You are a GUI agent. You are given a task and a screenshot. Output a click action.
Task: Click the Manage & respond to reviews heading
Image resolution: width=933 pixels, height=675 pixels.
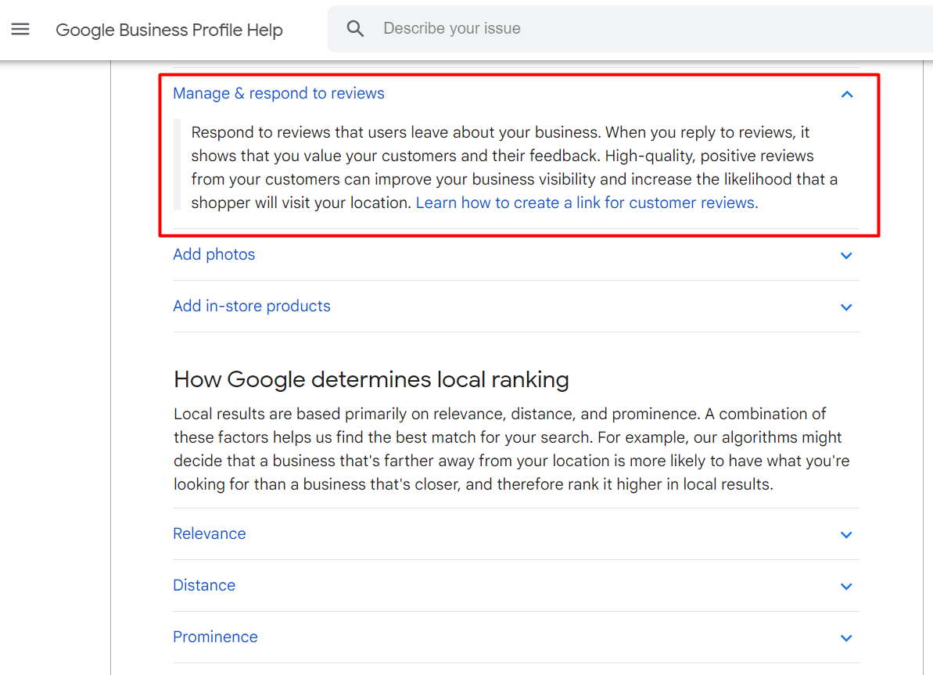coord(278,93)
